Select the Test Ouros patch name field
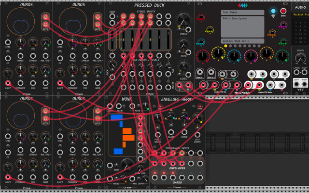The image size is (309, 193). point(242,13)
